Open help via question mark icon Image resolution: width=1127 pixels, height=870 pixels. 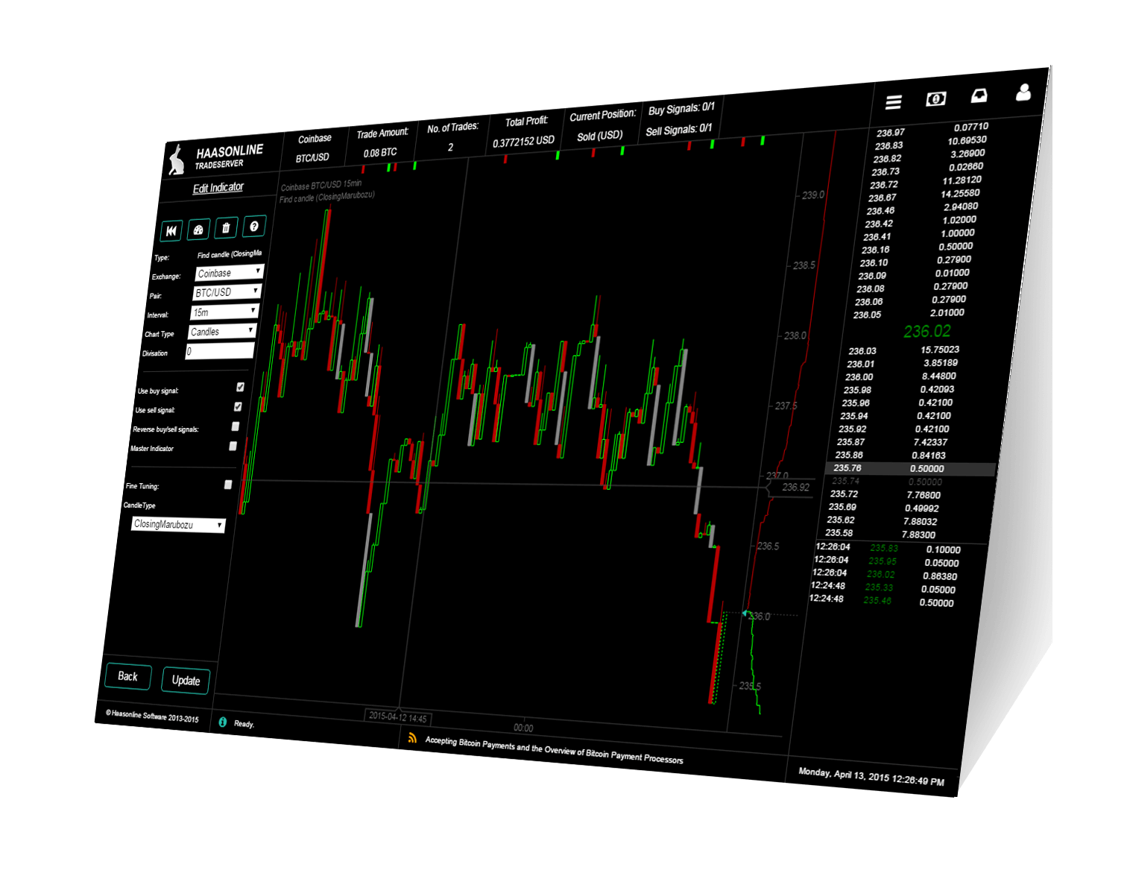pos(254,226)
